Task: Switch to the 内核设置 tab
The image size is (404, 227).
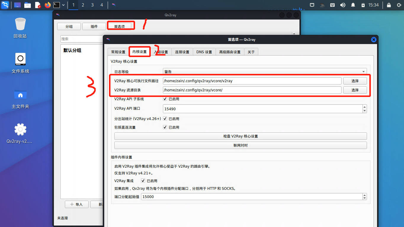Action: pos(140,51)
